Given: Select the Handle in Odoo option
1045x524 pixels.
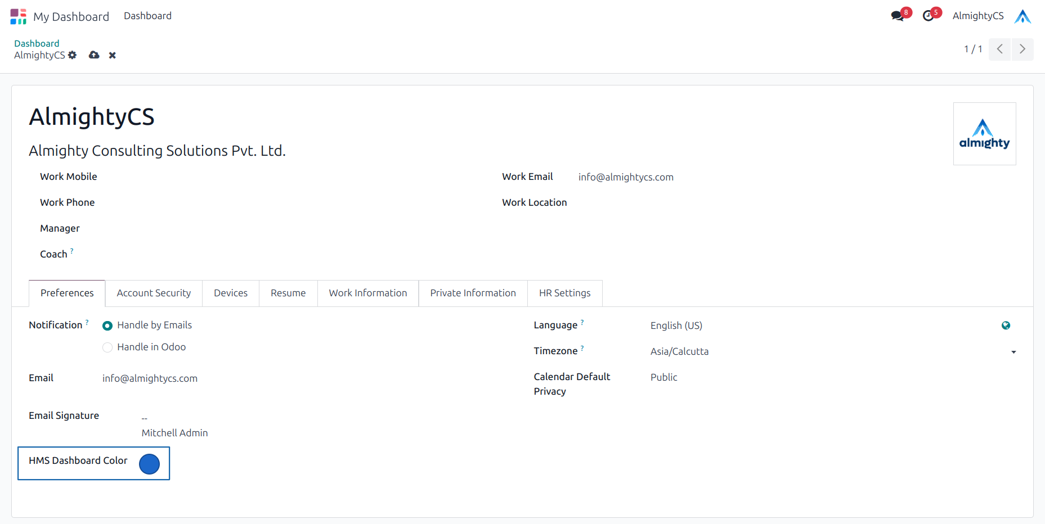Looking at the screenshot, I should [x=107, y=347].
